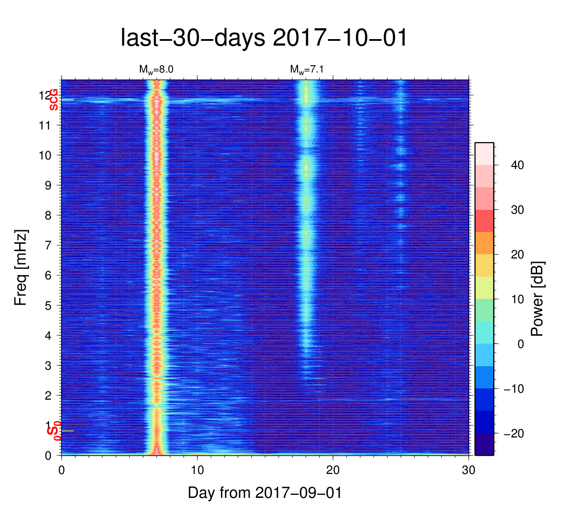Click the 5 mHz tick label on the y-axis
The image size is (561, 517).
point(49,305)
